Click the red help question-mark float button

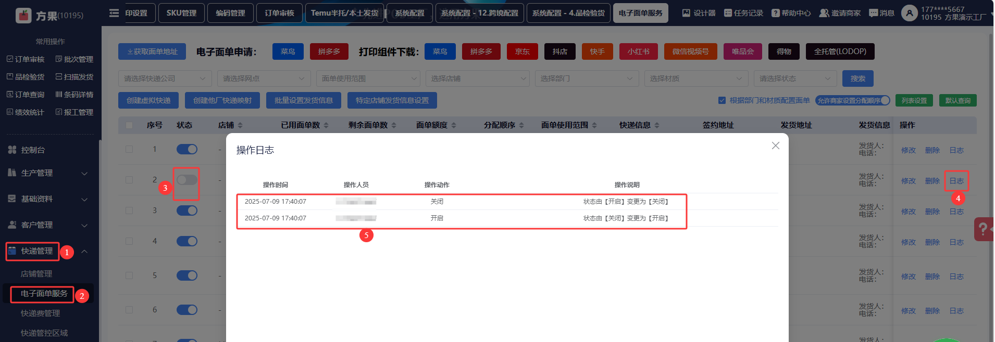(x=984, y=229)
